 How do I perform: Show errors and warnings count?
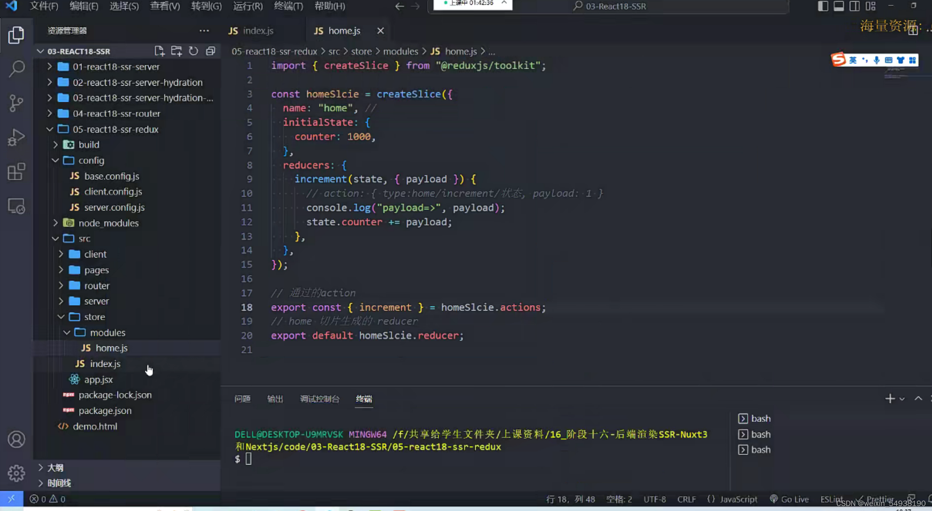point(47,499)
